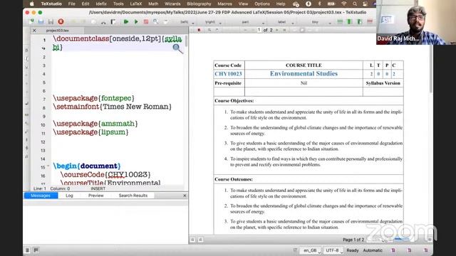Click the Build & View double-arrow icon
The height and width of the screenshot is (256, 456).
[126, 22]
